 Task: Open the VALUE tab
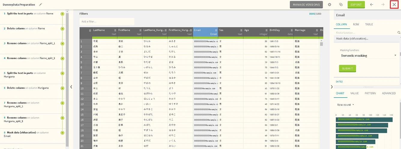(x=354, y=93)
